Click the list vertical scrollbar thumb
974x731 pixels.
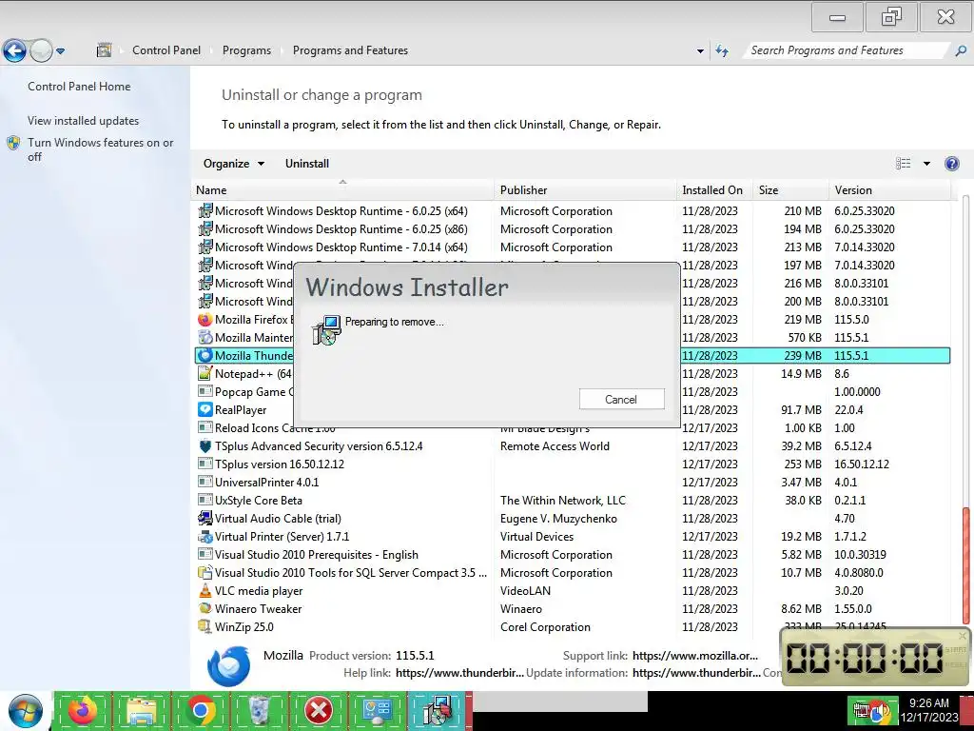pos(966,565)
